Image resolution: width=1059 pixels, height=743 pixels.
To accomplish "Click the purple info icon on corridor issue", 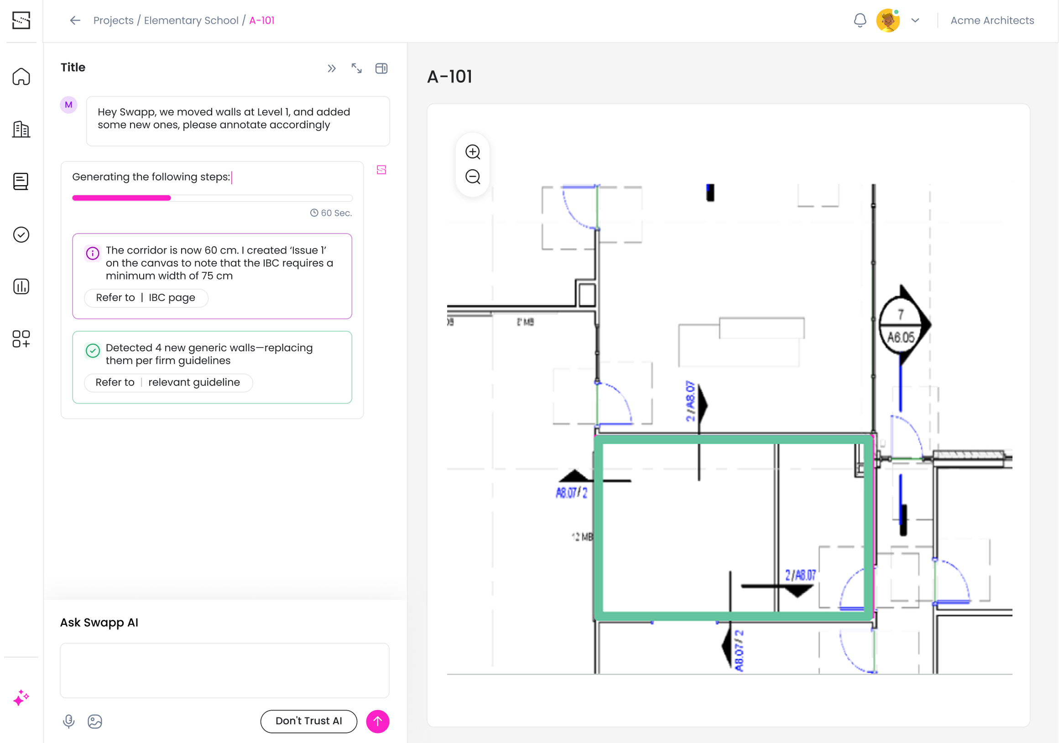I will point(93,253).
